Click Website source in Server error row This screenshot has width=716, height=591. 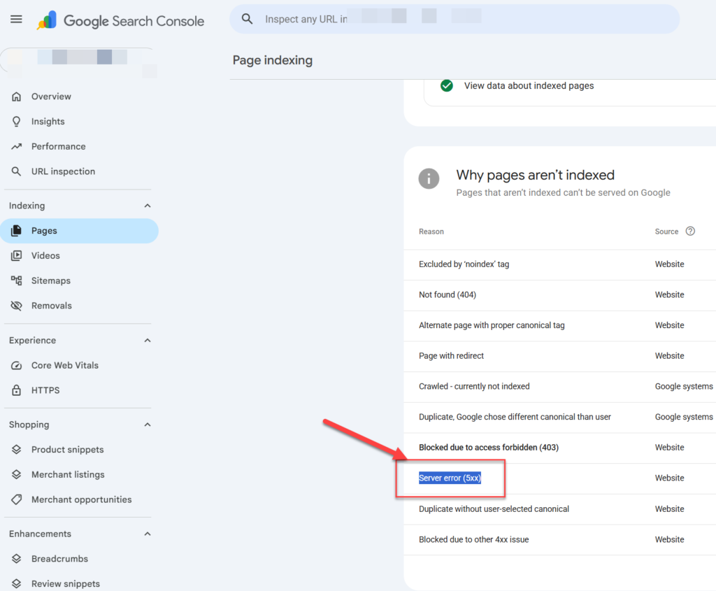point(669,478)
